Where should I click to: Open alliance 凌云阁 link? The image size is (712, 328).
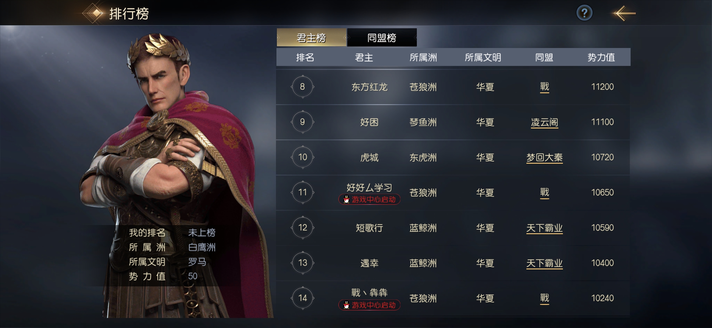coord(544,122)
